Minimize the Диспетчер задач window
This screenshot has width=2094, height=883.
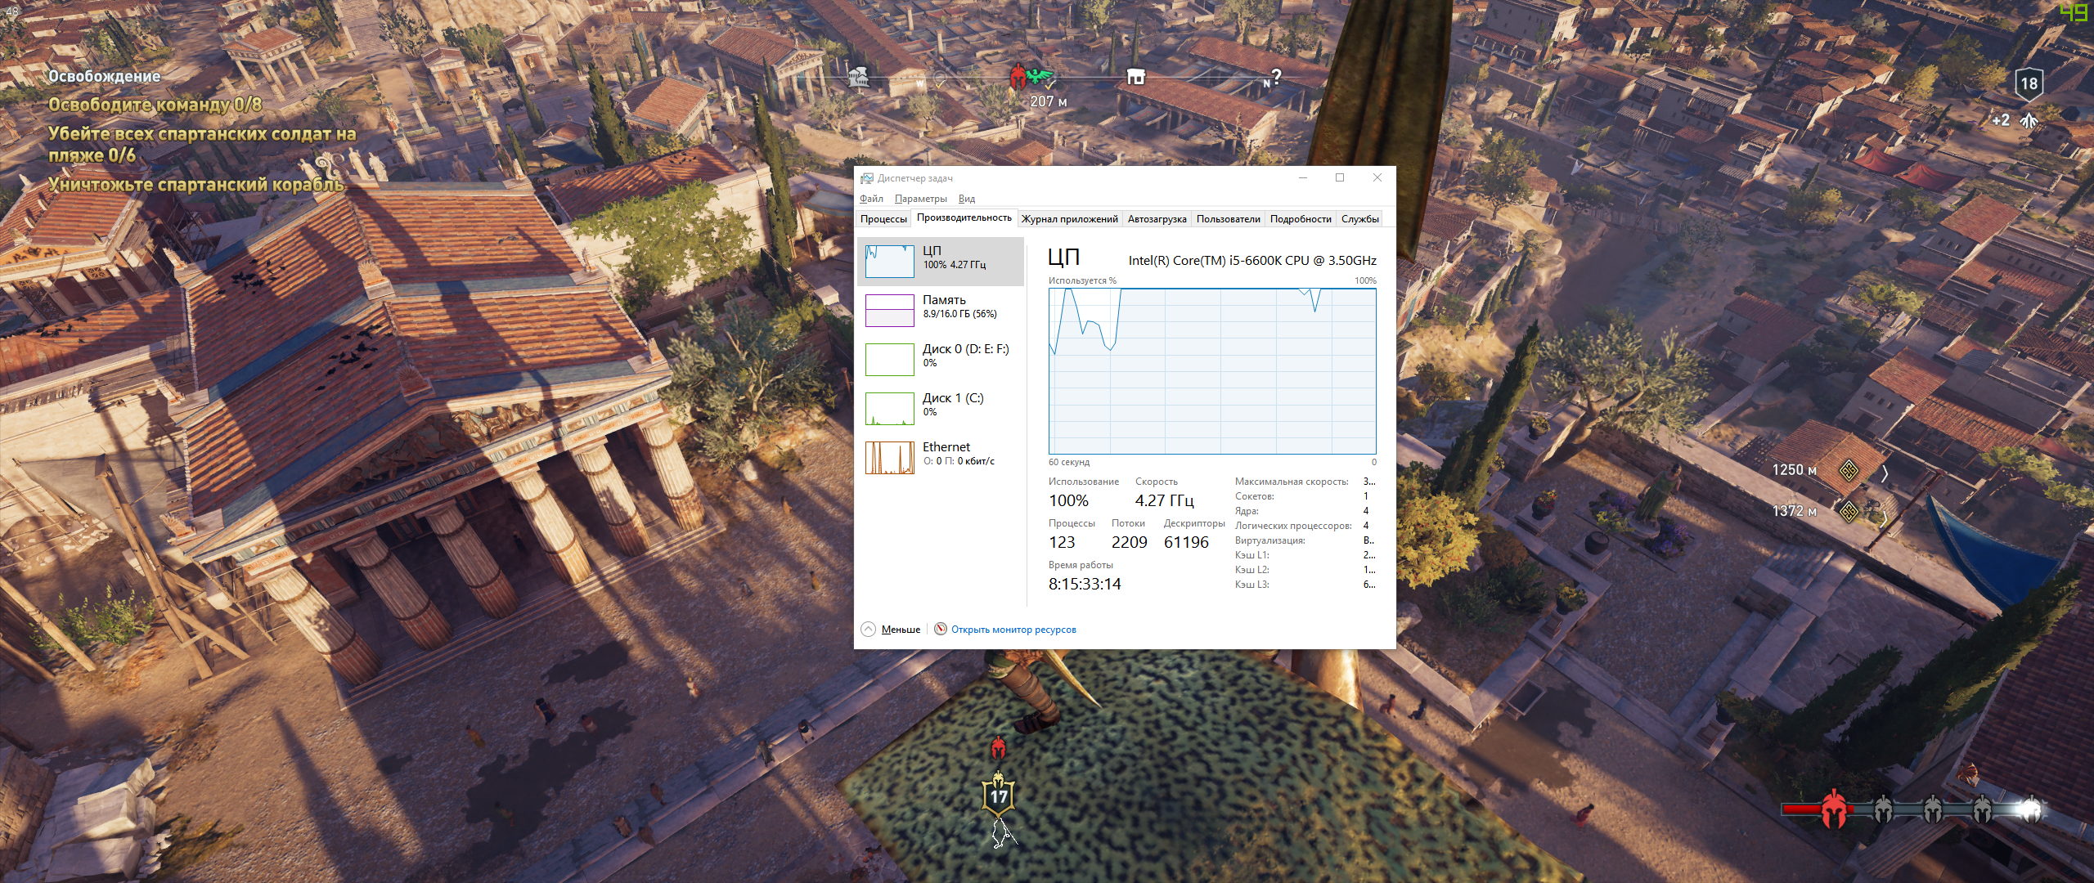(1303, 177)
